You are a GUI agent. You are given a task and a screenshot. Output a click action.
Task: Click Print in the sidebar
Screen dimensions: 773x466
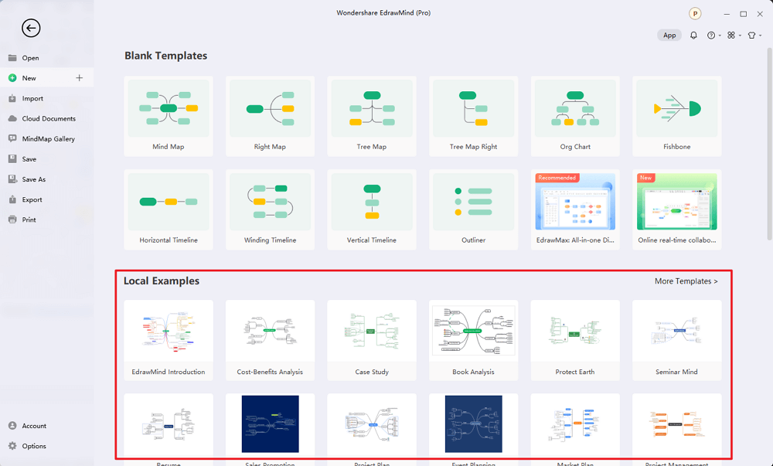coord(47,219)
